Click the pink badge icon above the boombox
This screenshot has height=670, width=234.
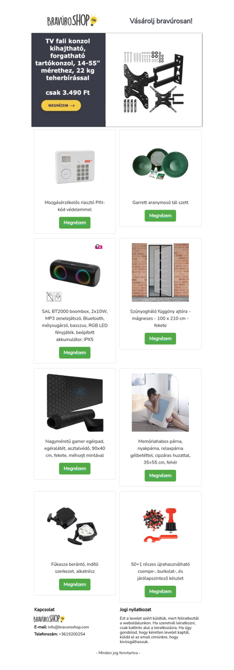coord(99,247)
